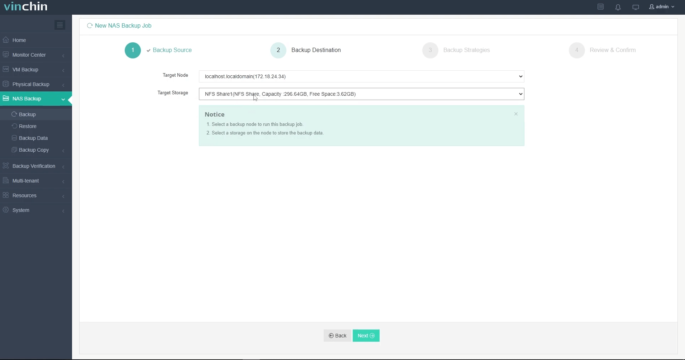Select the Backup submenu item
685x360 pixels.
pyautogui.click(x=36, y=114)
